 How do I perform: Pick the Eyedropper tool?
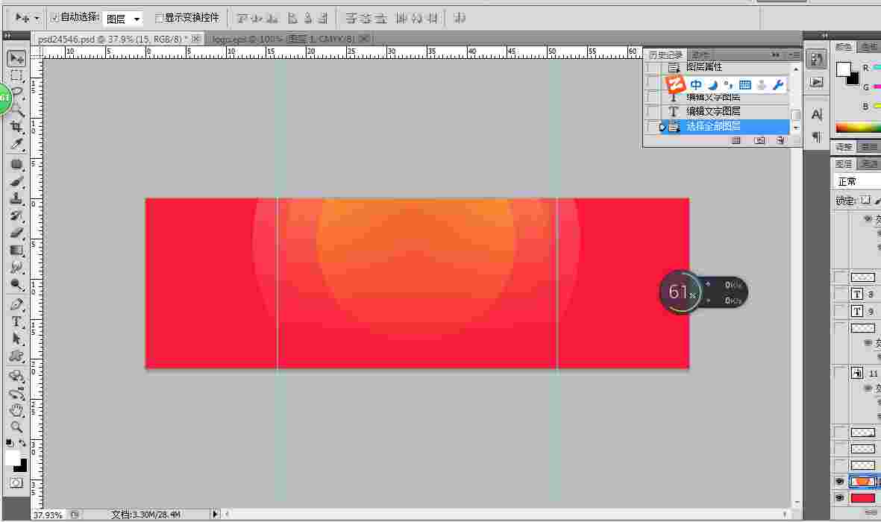(x=16, y=144)
